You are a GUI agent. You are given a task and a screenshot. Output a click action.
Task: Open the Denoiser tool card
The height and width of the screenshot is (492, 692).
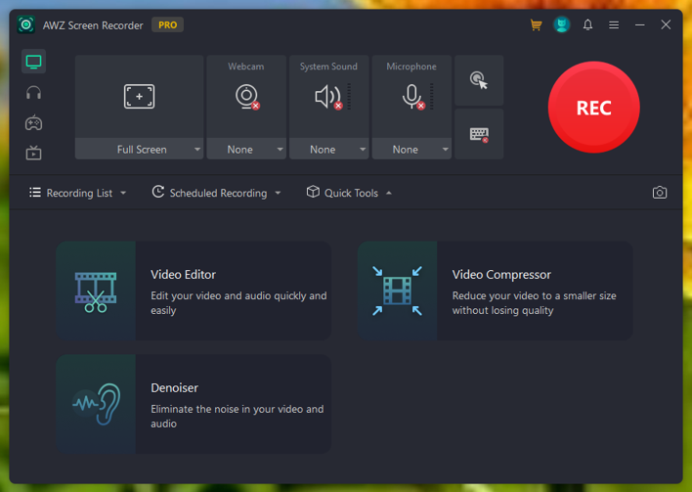(194, 404)
